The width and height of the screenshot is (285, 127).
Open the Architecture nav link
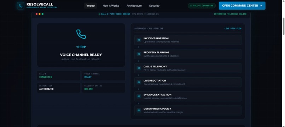(134, 6)
